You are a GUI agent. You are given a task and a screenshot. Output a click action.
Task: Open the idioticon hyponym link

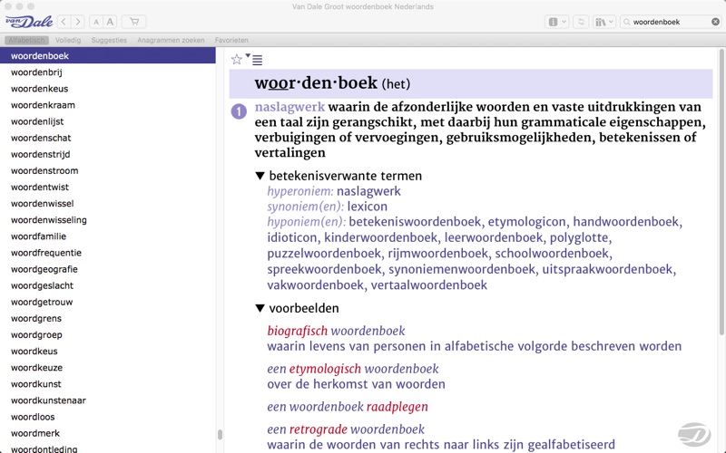click(292, 237)
